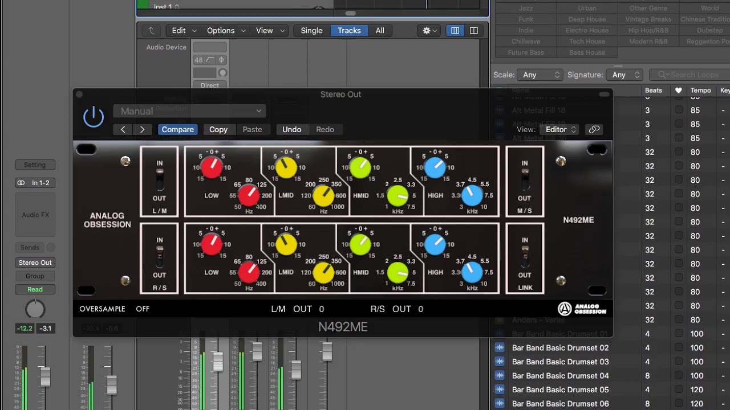The height and width of the screenshot is (410, 730).
Task: Favorite Bar Band Basic Drumset 05 checkbox
Action: coord(679,389)
